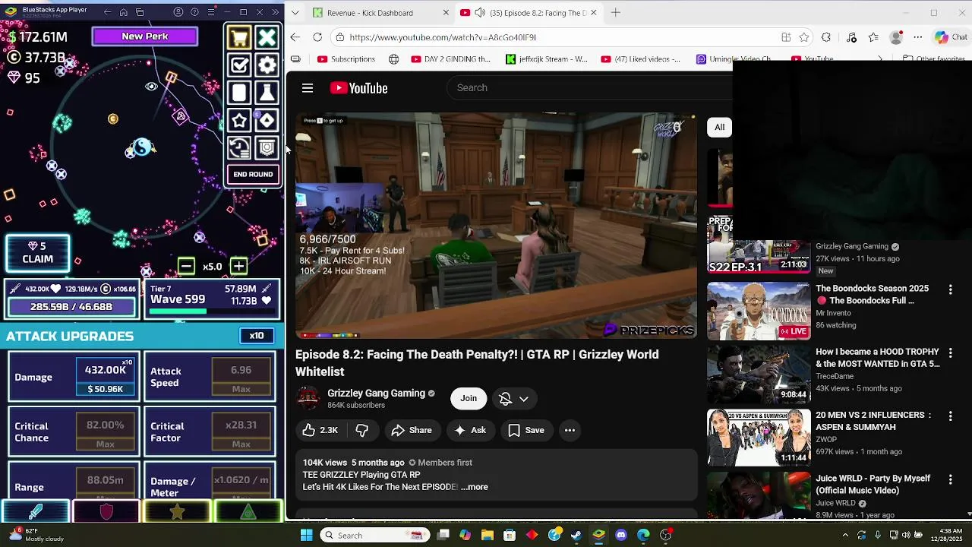Expand description with ...more
Viewport: 972px width, 547px height.
[x=475, y=487]
